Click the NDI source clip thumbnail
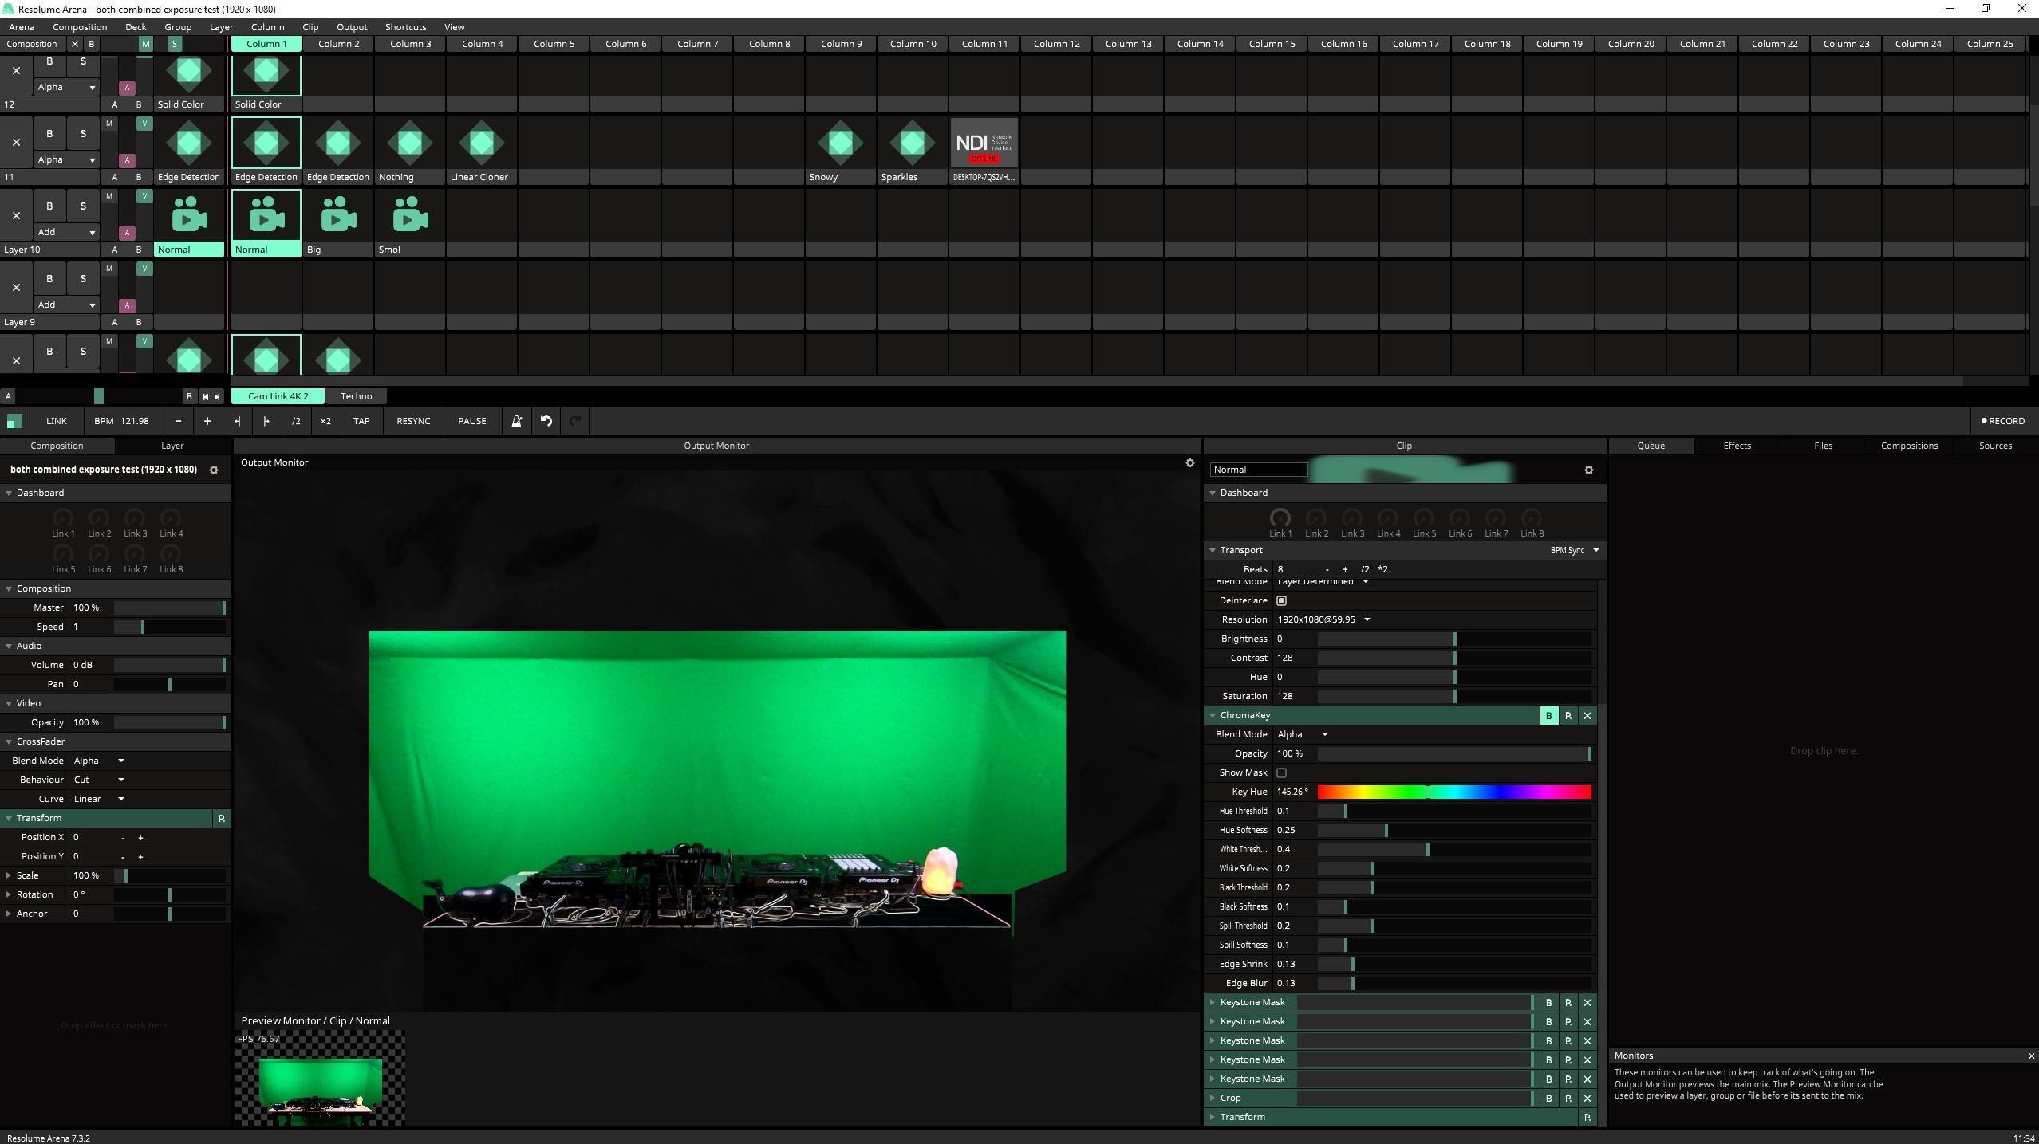The image size is (2039, 1144). [984, 144]
